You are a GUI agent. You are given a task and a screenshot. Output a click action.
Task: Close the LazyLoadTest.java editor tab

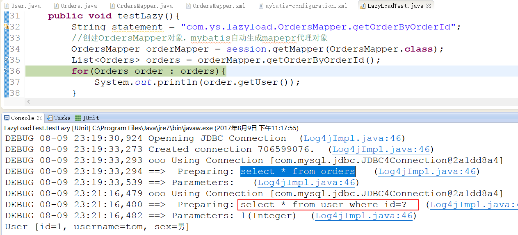[429, 6]
